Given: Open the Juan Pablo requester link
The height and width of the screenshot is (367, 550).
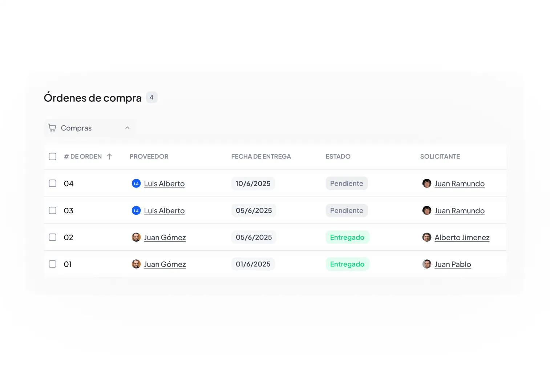Looking at the screenshot, I should (453, 265).
